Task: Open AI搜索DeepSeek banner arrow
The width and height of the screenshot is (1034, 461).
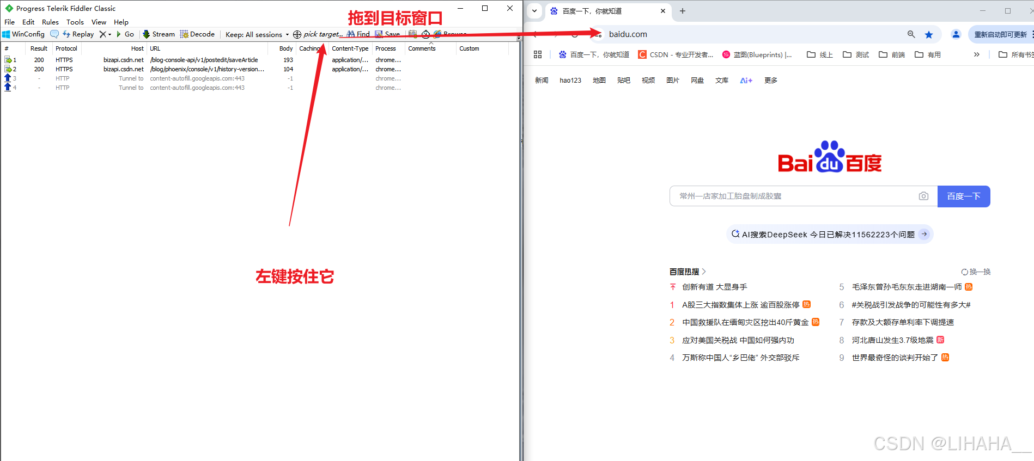Action: click(924, 234)
